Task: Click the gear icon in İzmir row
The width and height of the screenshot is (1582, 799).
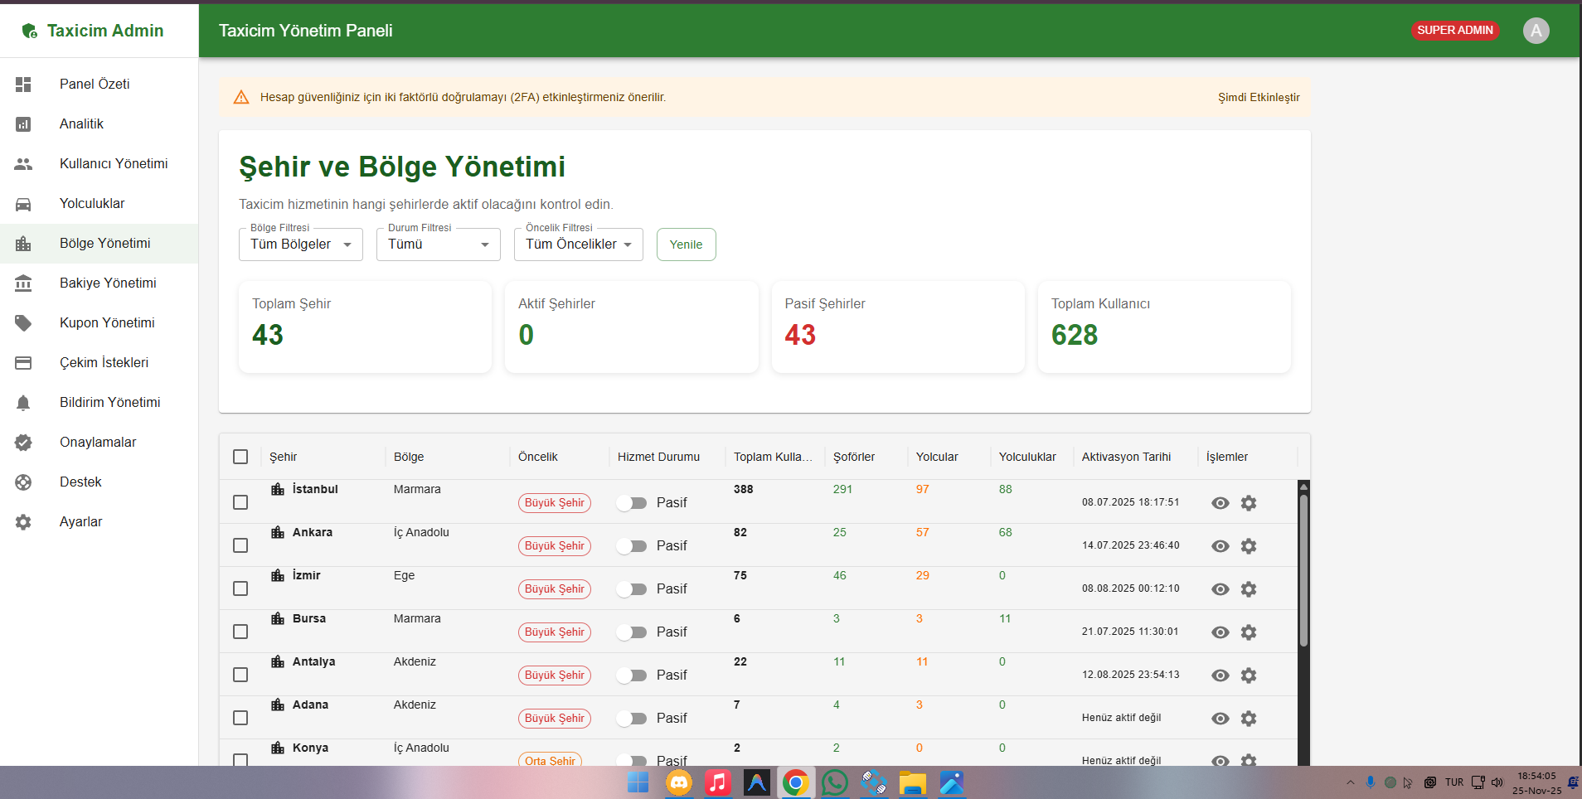Action: [1249, 589]
